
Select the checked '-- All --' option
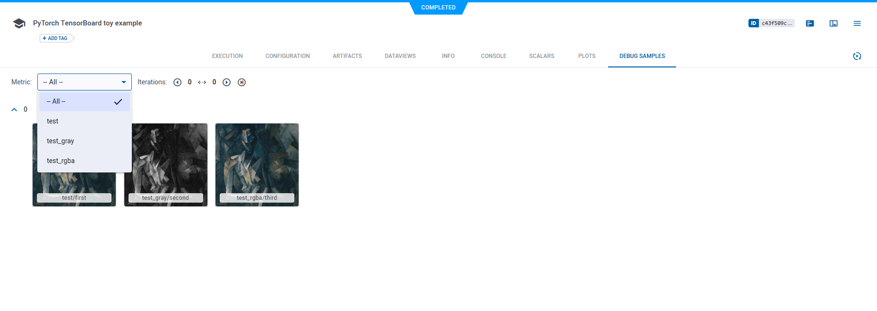(84, 102)
